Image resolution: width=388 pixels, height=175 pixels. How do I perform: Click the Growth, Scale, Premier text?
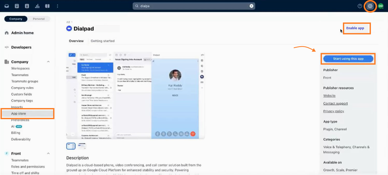pos(340,170)
